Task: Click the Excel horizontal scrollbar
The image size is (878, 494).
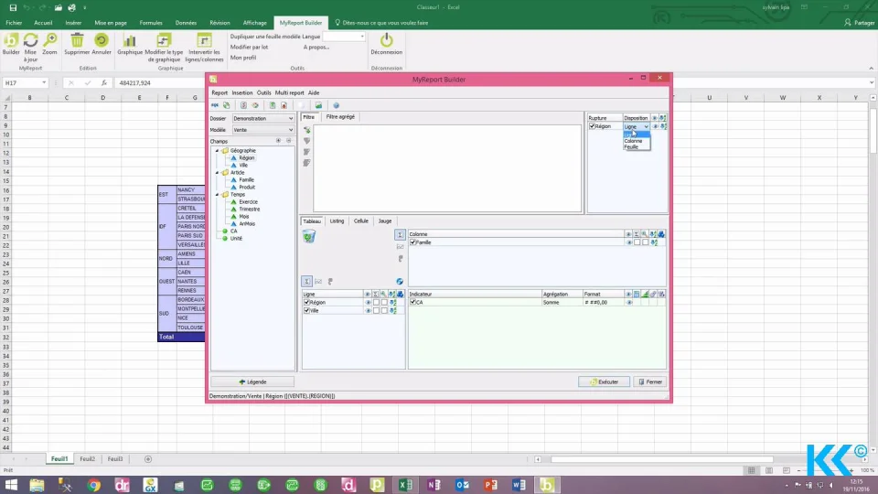Action: 661,459
